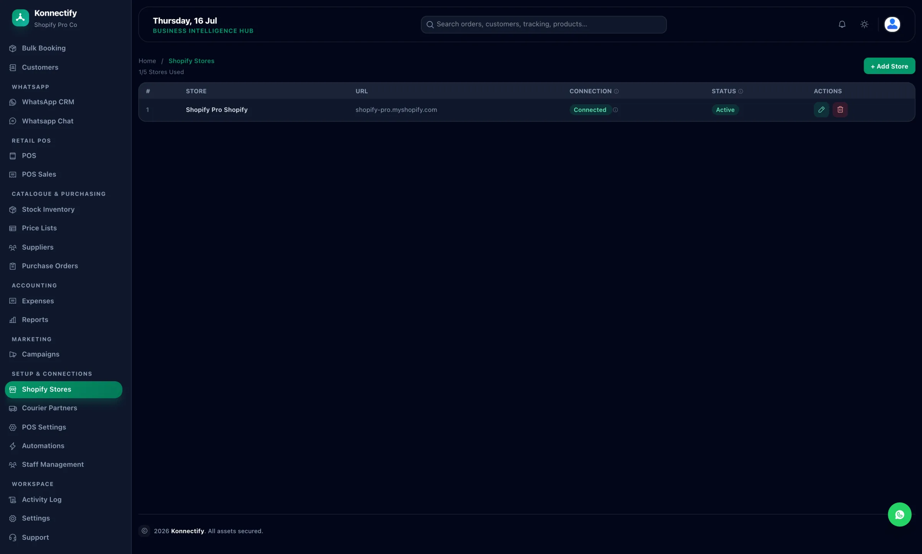Click info icon next to Connected badge
The height and width of the screenshot is (554, 922).
615,110
